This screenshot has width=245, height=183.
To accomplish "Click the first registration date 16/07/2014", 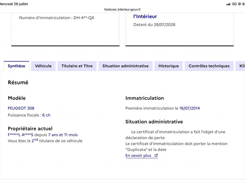I will (x=190, y=108).
